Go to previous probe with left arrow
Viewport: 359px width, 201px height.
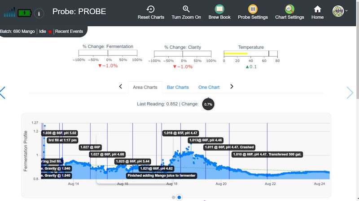click(3, 92)
